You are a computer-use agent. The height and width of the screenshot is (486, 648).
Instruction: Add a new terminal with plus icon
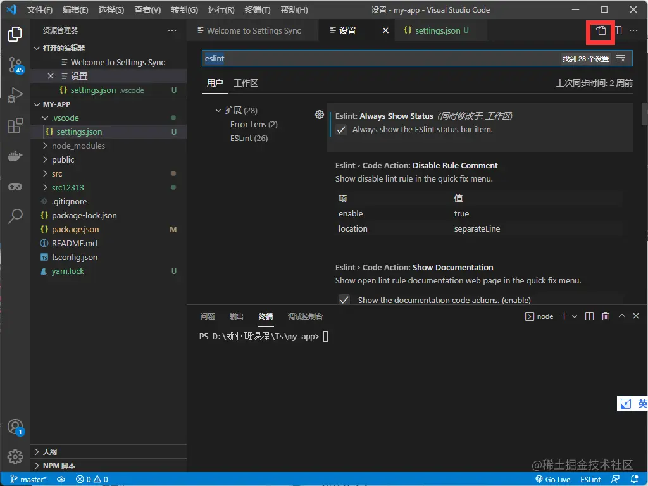click(x=564, y=316)
